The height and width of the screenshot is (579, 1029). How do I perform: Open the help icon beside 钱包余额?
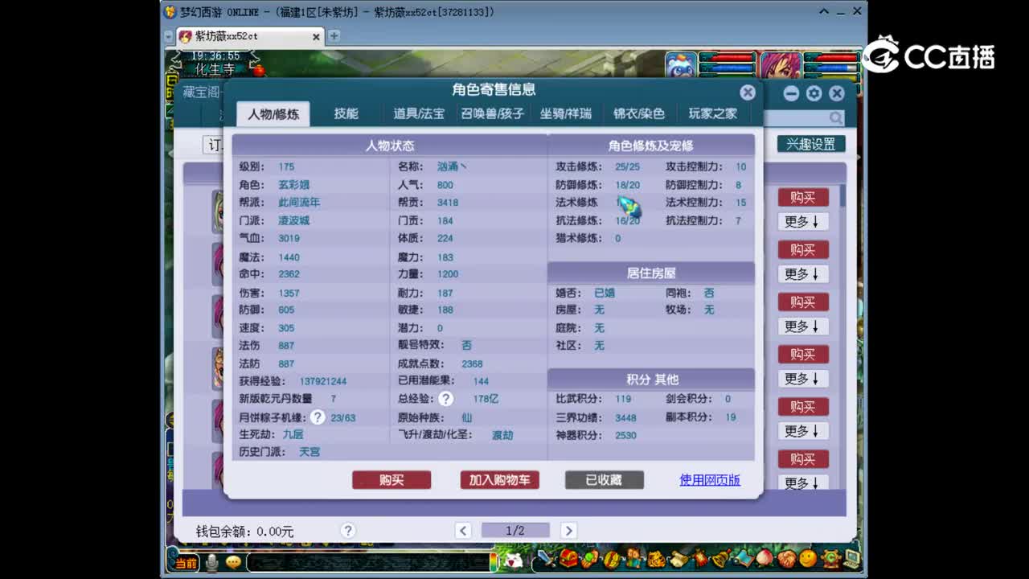point(347,530)
